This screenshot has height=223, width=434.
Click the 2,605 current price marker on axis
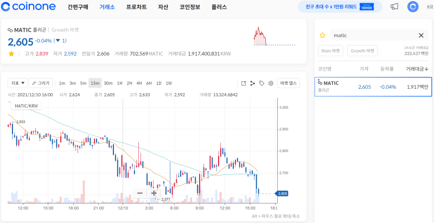coord(282,193)
